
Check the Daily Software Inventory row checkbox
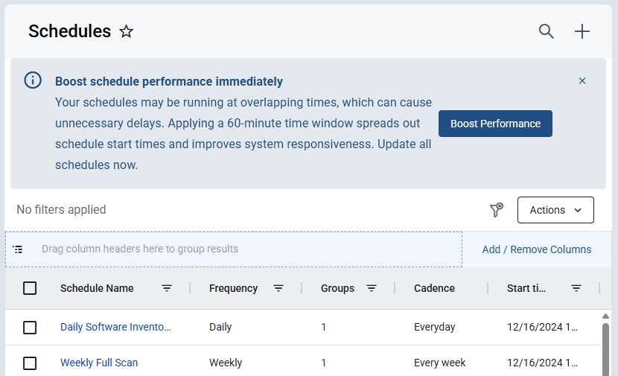[30, 328]
